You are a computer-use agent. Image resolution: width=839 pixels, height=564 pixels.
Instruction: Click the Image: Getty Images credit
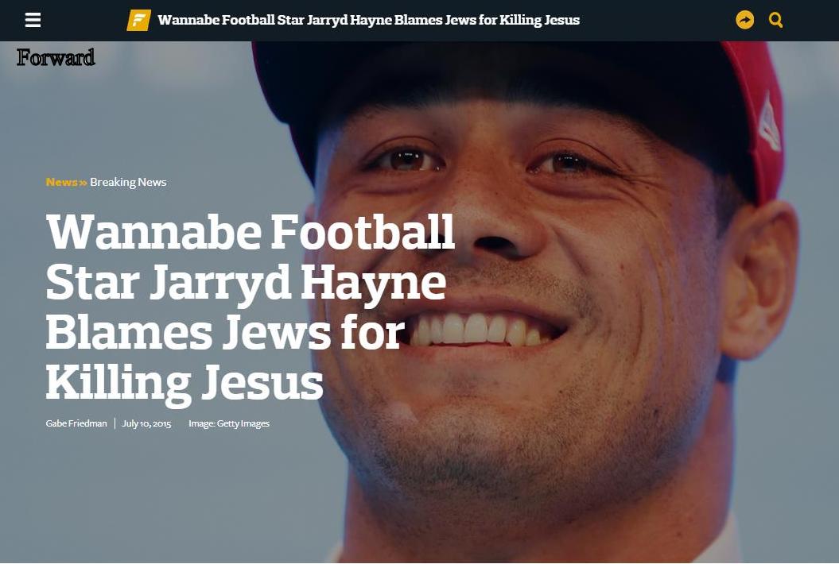click(x=229, y=423)
